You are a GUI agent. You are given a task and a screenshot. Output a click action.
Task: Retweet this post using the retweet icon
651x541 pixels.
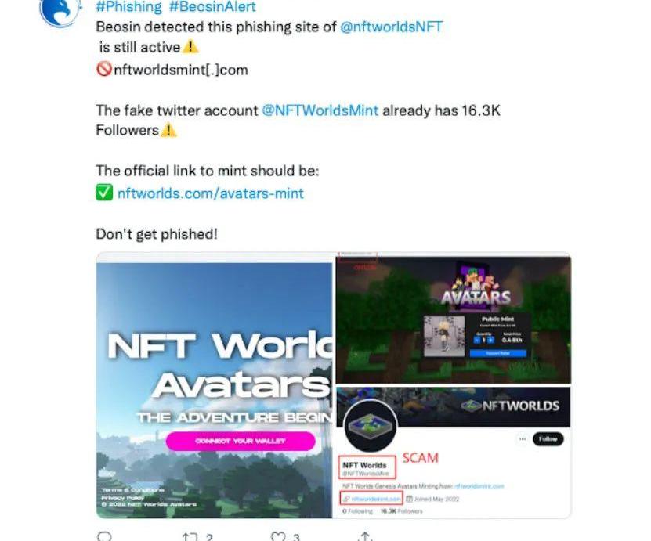(190, 537)
